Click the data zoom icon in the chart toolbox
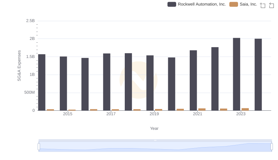The image size is (278, 160). tap(263, 5)
